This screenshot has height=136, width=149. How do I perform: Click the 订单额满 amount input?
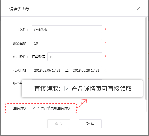pos(75,57)
